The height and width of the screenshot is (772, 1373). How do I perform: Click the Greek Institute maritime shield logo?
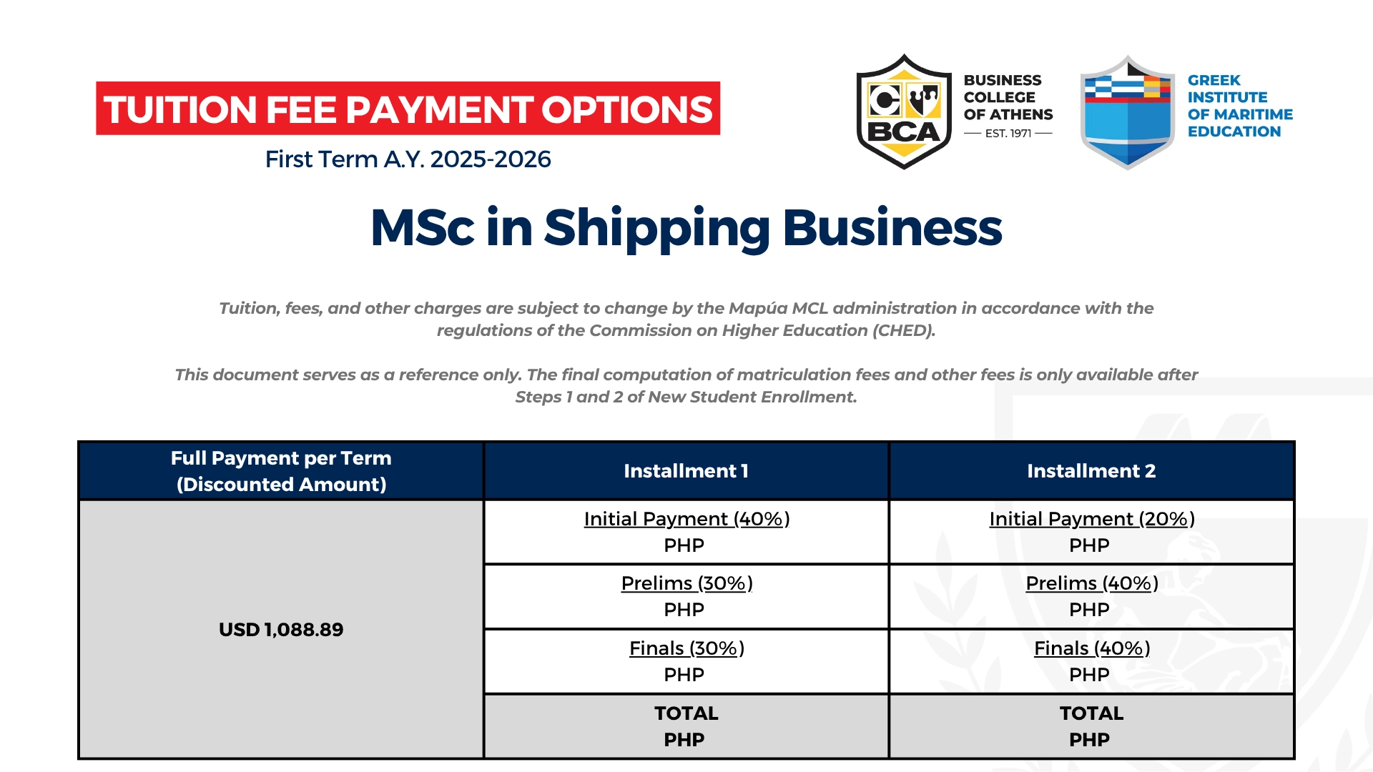coord(1128,112)
